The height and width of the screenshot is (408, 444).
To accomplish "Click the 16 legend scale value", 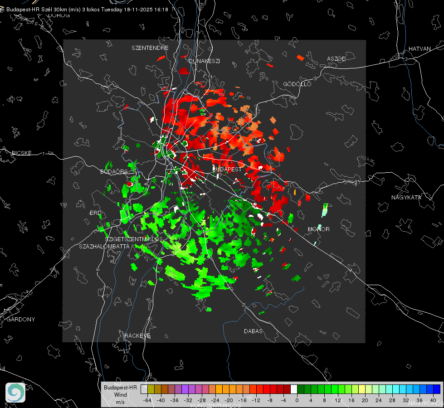I will [x=351, y=400].
